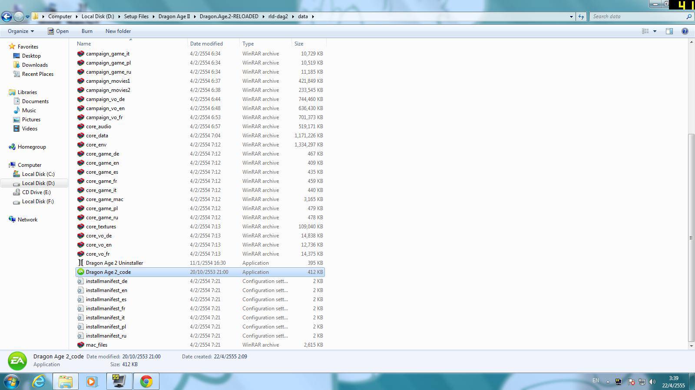Select the core_game_mac archive icon

click(80, 199)
